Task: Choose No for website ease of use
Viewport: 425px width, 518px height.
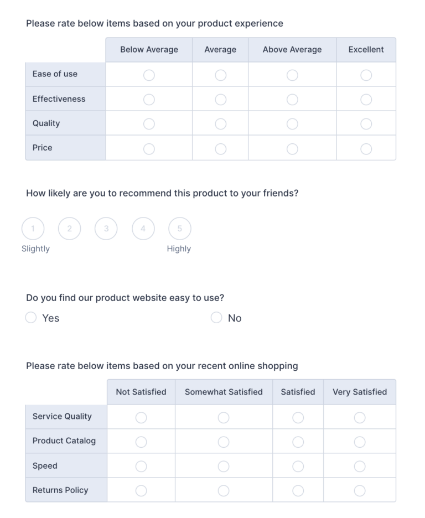Action: click(216, 317)
